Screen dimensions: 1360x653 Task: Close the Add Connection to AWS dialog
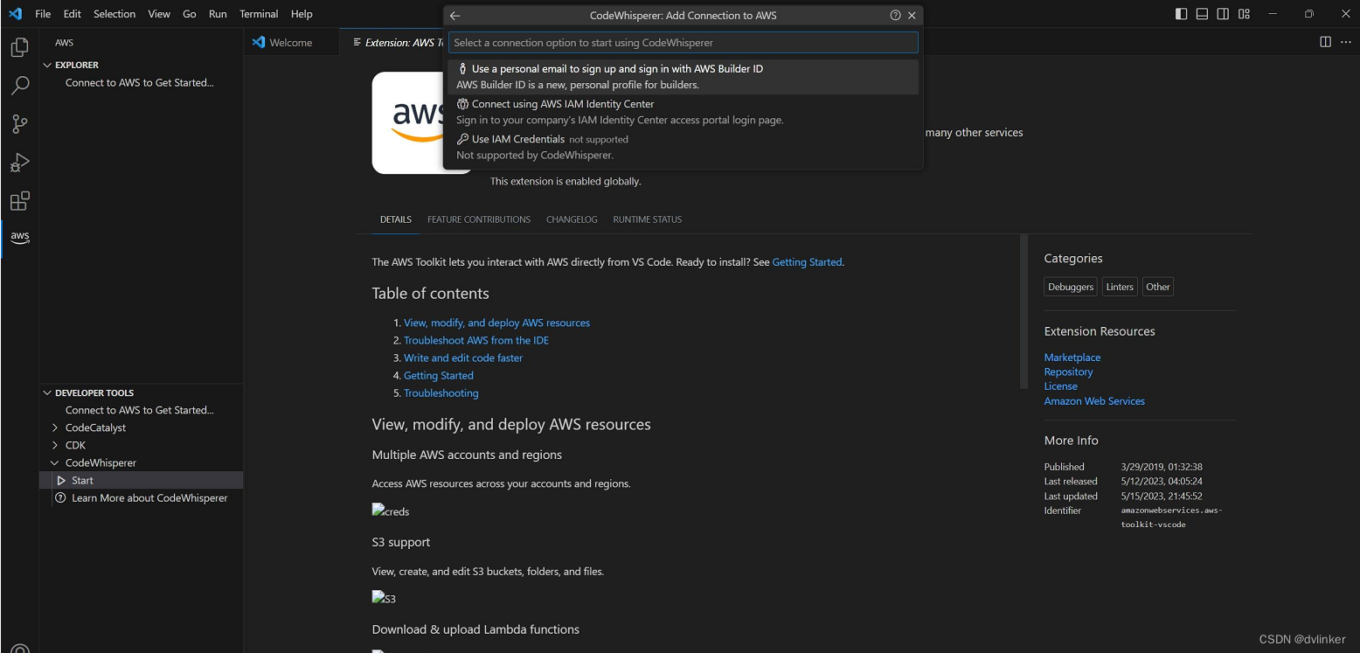click(x=912, y=16)
